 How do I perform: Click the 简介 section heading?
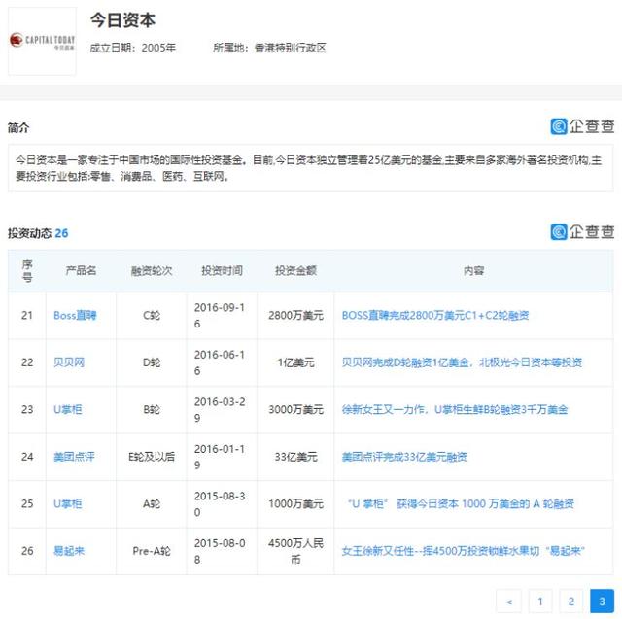point(18,127)
